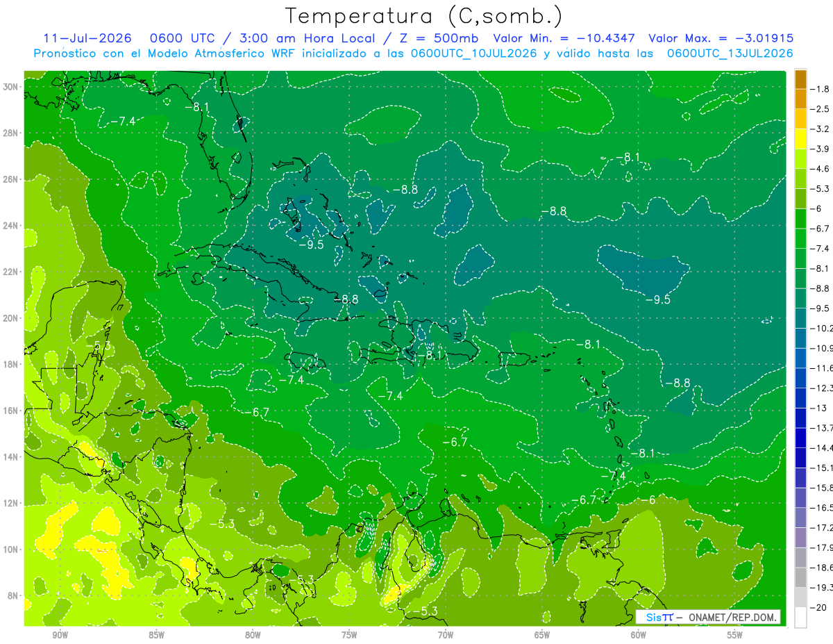Click legend value '-14.4'
This screenshot has width=833, height=644.
[x=822, y=447]
